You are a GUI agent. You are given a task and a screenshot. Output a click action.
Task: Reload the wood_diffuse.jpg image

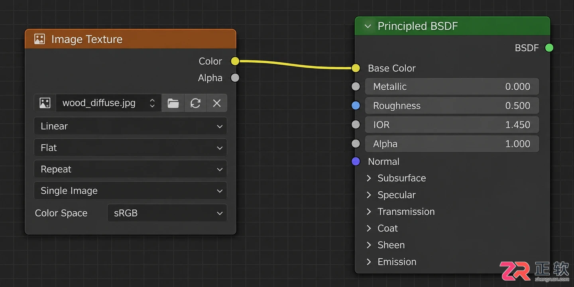click(195, 103)
